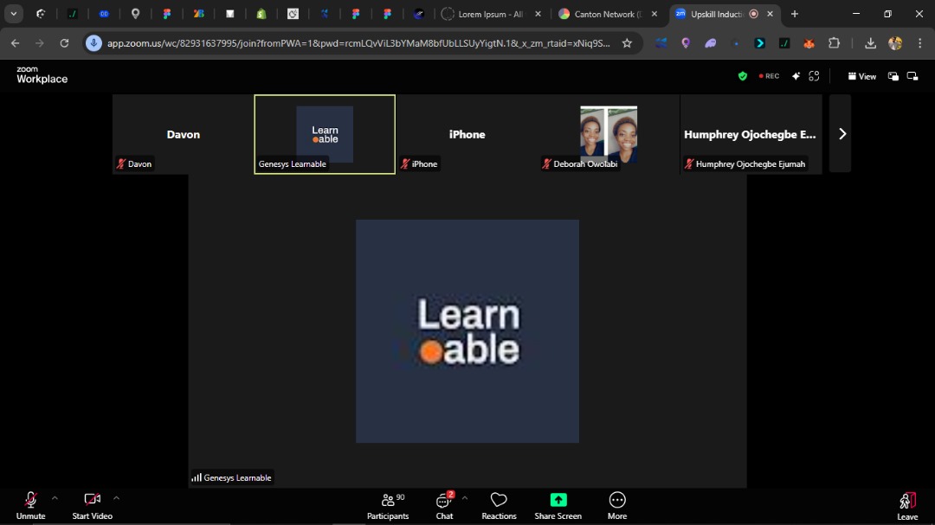
Task: Open the Extensions puzzle menu
Action: [x=834, y=43]
